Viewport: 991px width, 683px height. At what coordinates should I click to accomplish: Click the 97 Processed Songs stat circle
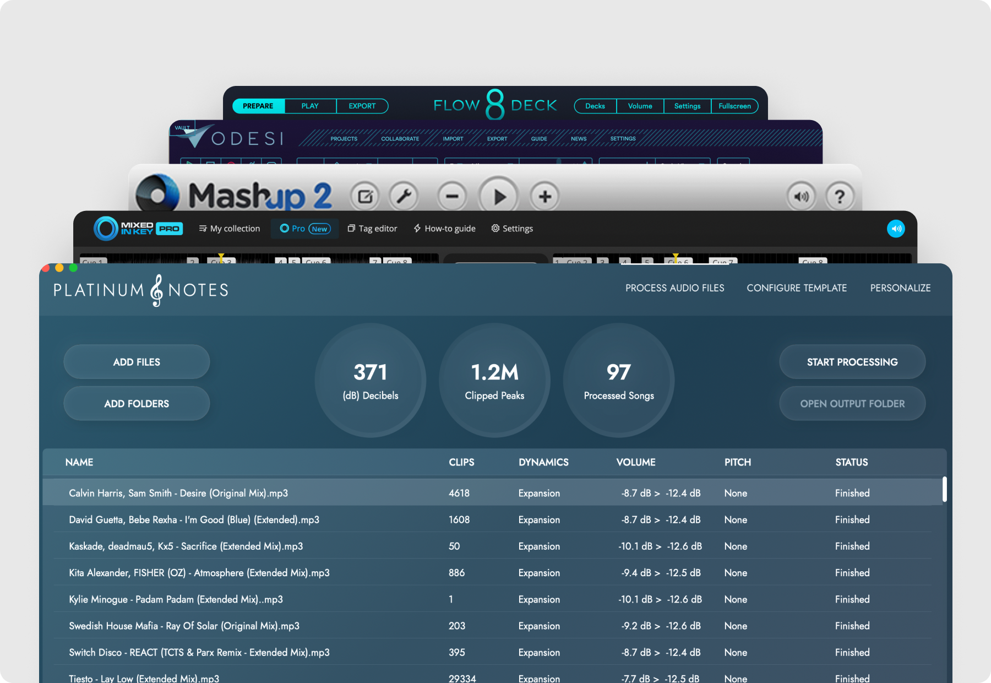619,380
